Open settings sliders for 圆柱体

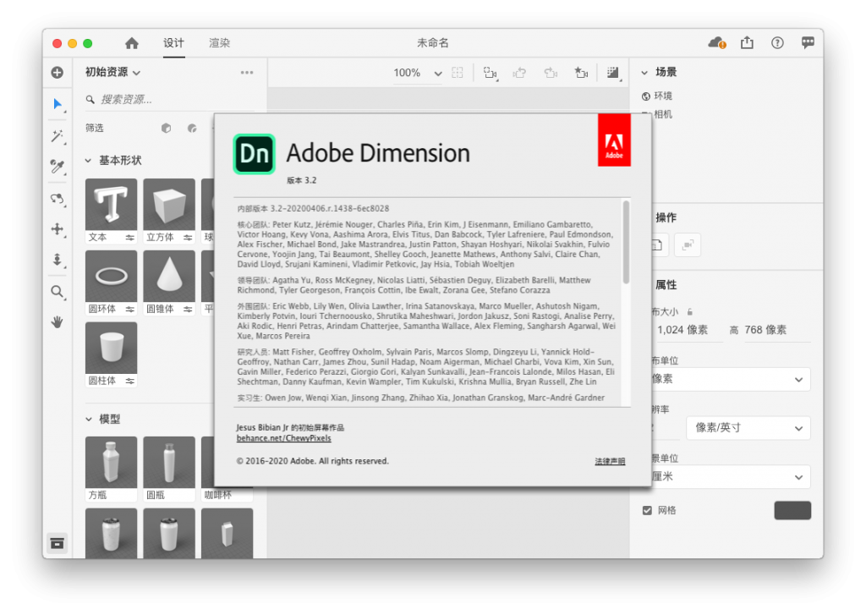pyautogui.click(x=129, y=382)
